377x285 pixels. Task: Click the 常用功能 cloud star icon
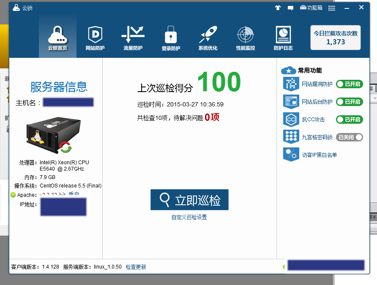289,71
